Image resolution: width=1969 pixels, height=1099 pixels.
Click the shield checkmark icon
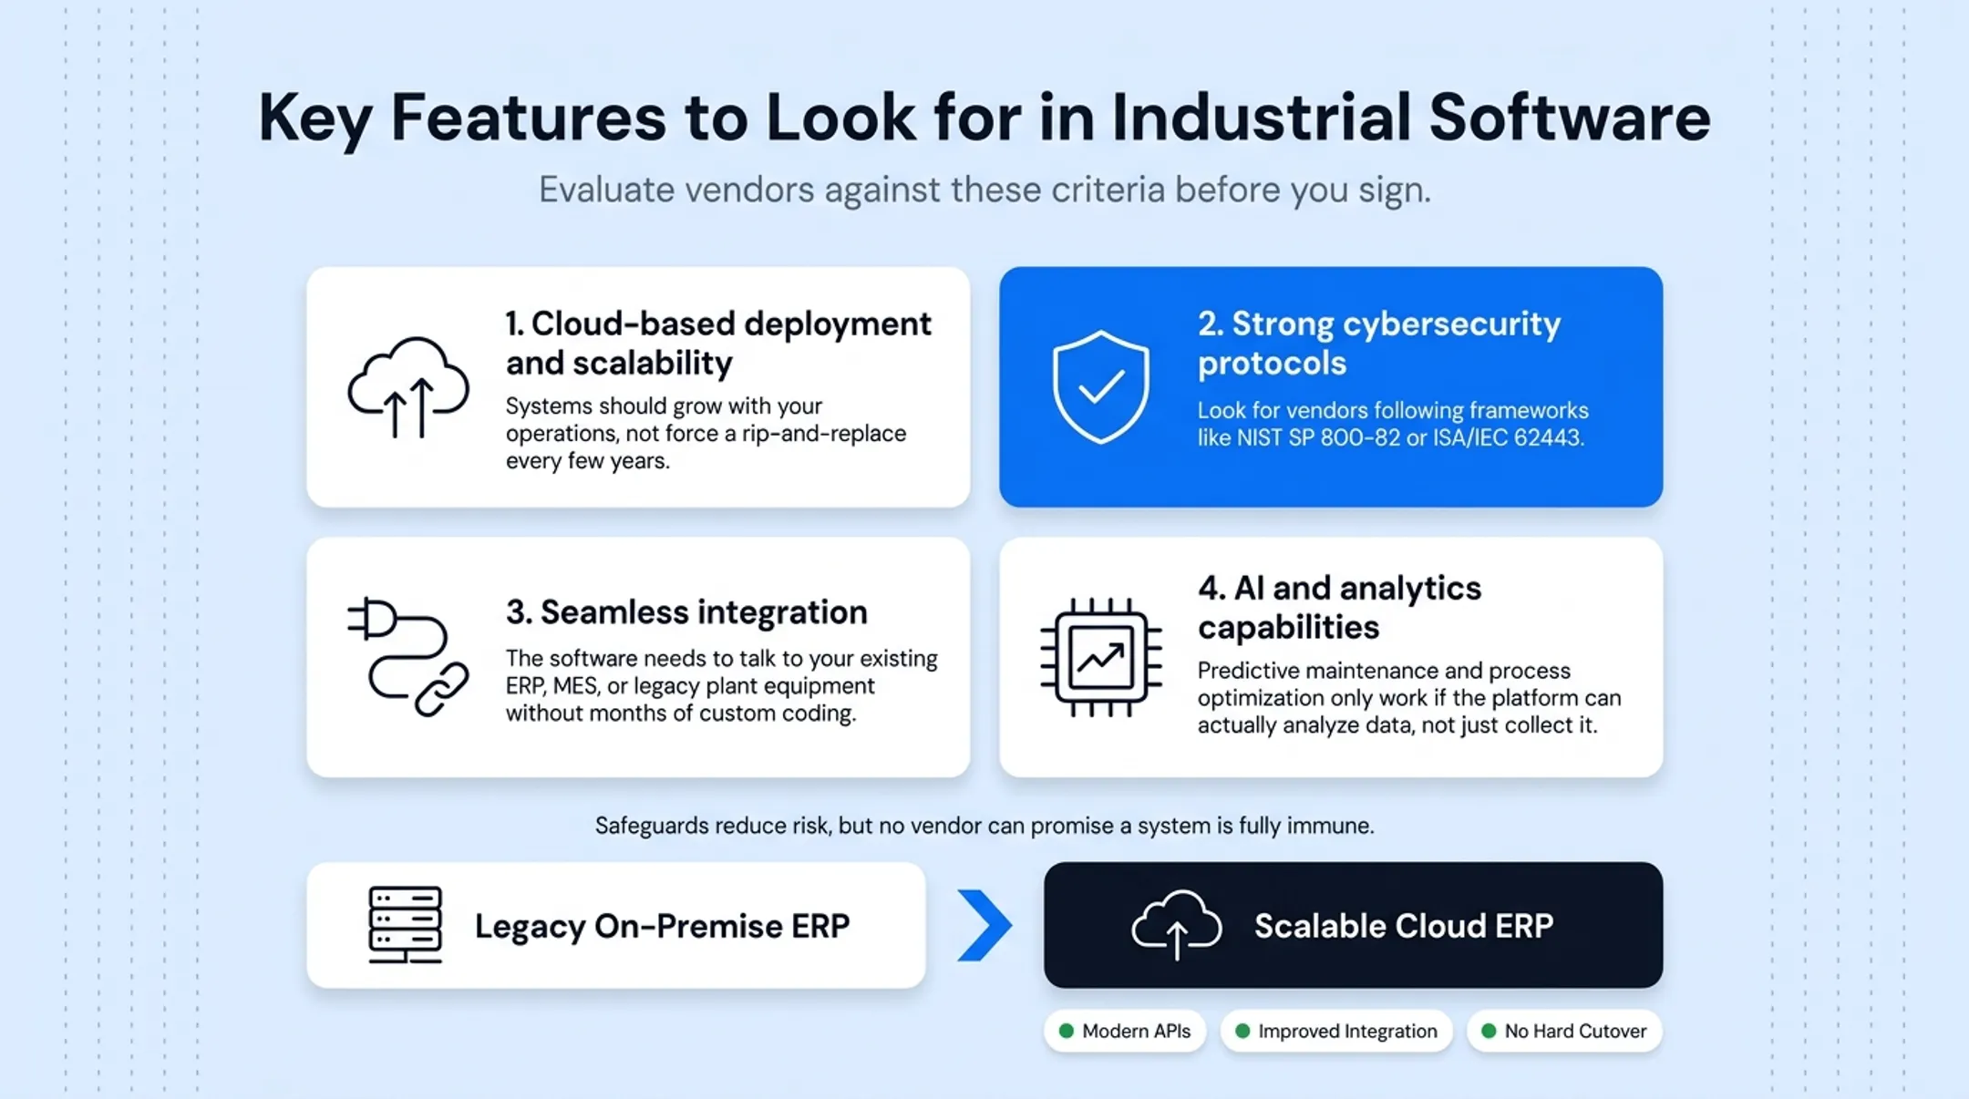pos(1100,387)
